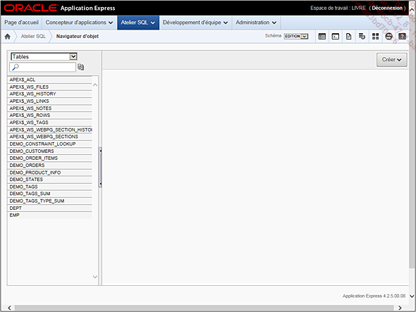Select the APEX$_WS_TAGS table

click(x=49, y=123)
